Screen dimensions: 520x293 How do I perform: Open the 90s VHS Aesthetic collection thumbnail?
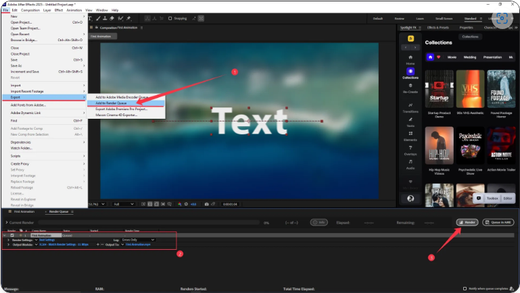point(470,89)
